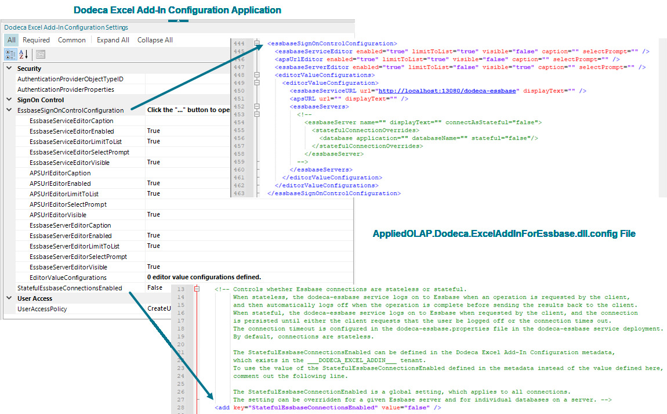Viewport: 667px width, 414px height.
Task: Click the False value of StatefulEssbaseConnectionsEnabled
Action: click(155, 287)
